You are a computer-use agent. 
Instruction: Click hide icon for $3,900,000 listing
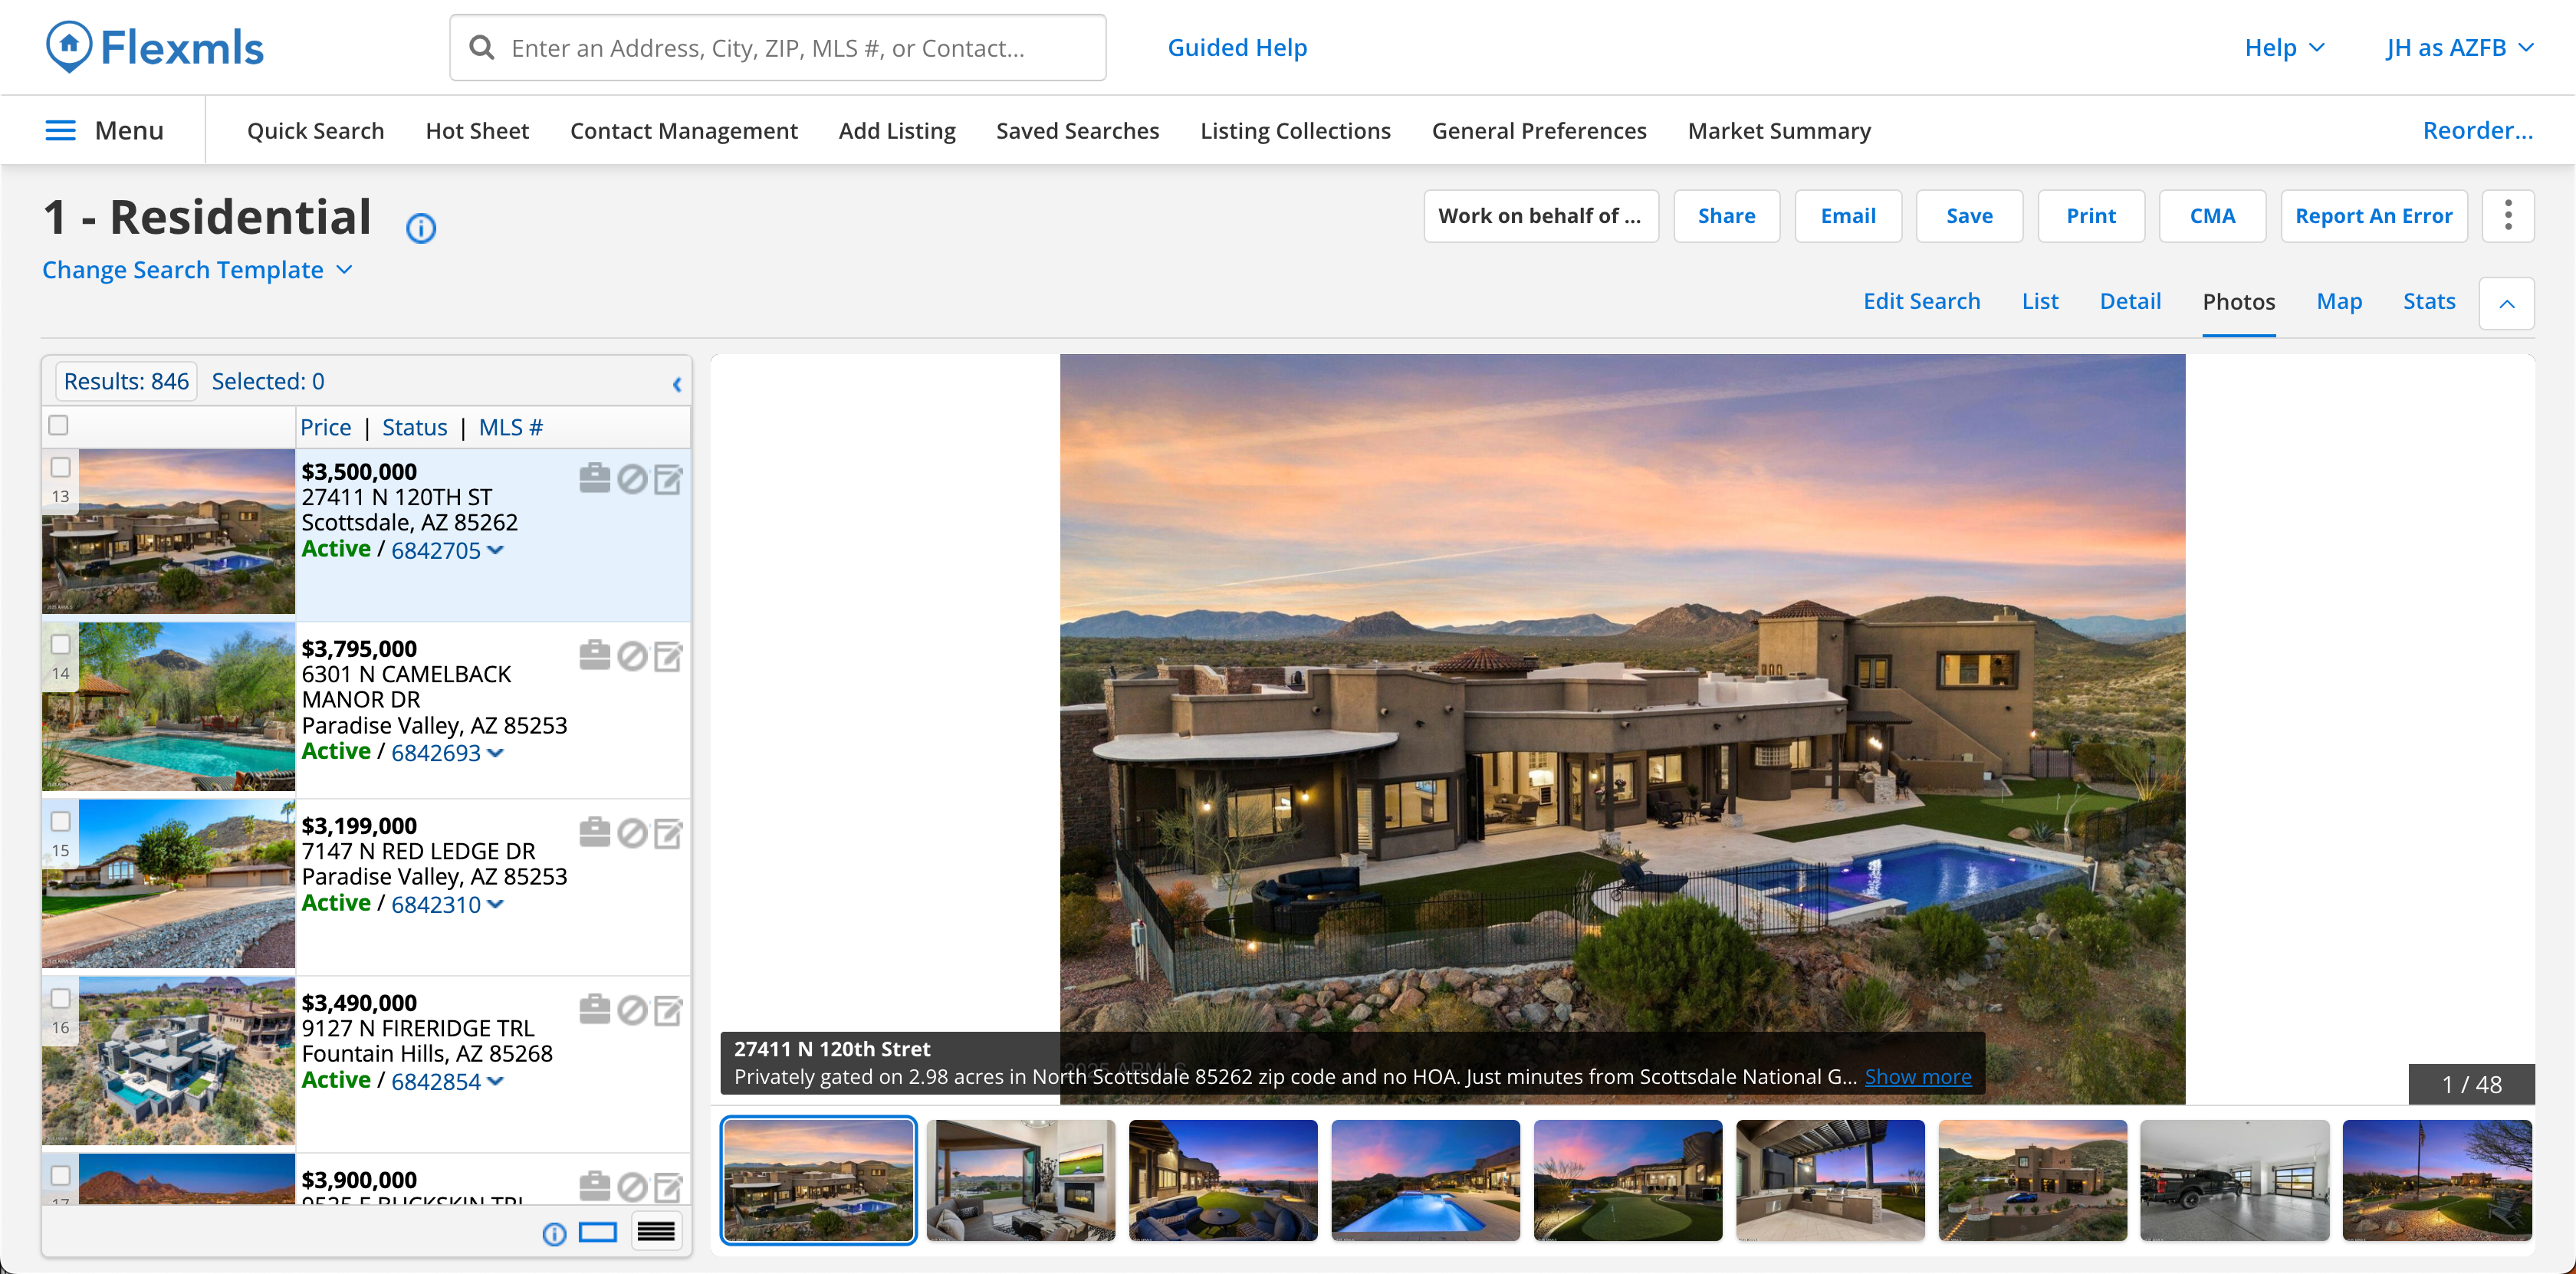click(x=631, y=1187)
